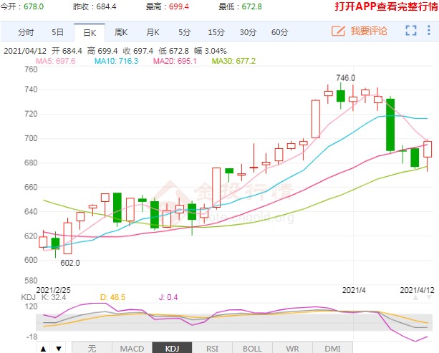Click the MA30: 677.2 legend label

click(x=233, y=61)
